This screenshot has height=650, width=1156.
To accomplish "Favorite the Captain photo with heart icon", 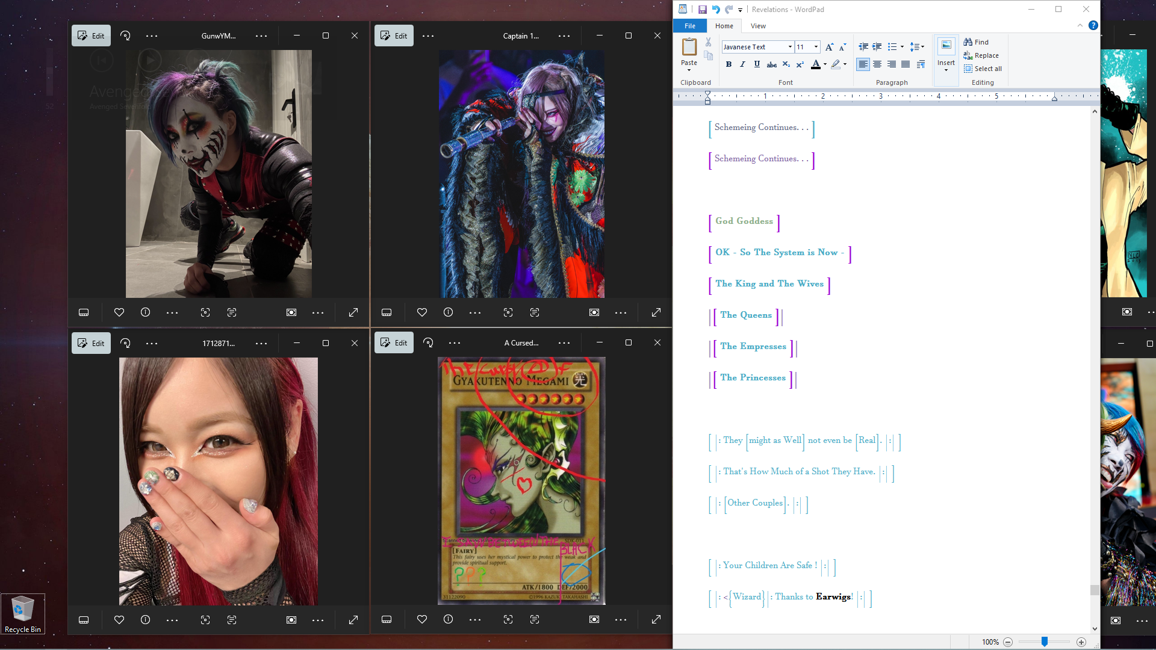I will (x=422, y=312).
